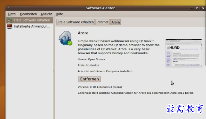206x119 pixels.
Task: Click the Preis: kostenlos line
Action: 88,65
